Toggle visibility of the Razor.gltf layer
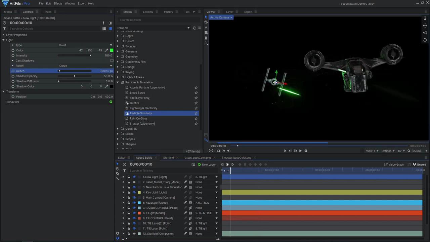 point(134,203)
